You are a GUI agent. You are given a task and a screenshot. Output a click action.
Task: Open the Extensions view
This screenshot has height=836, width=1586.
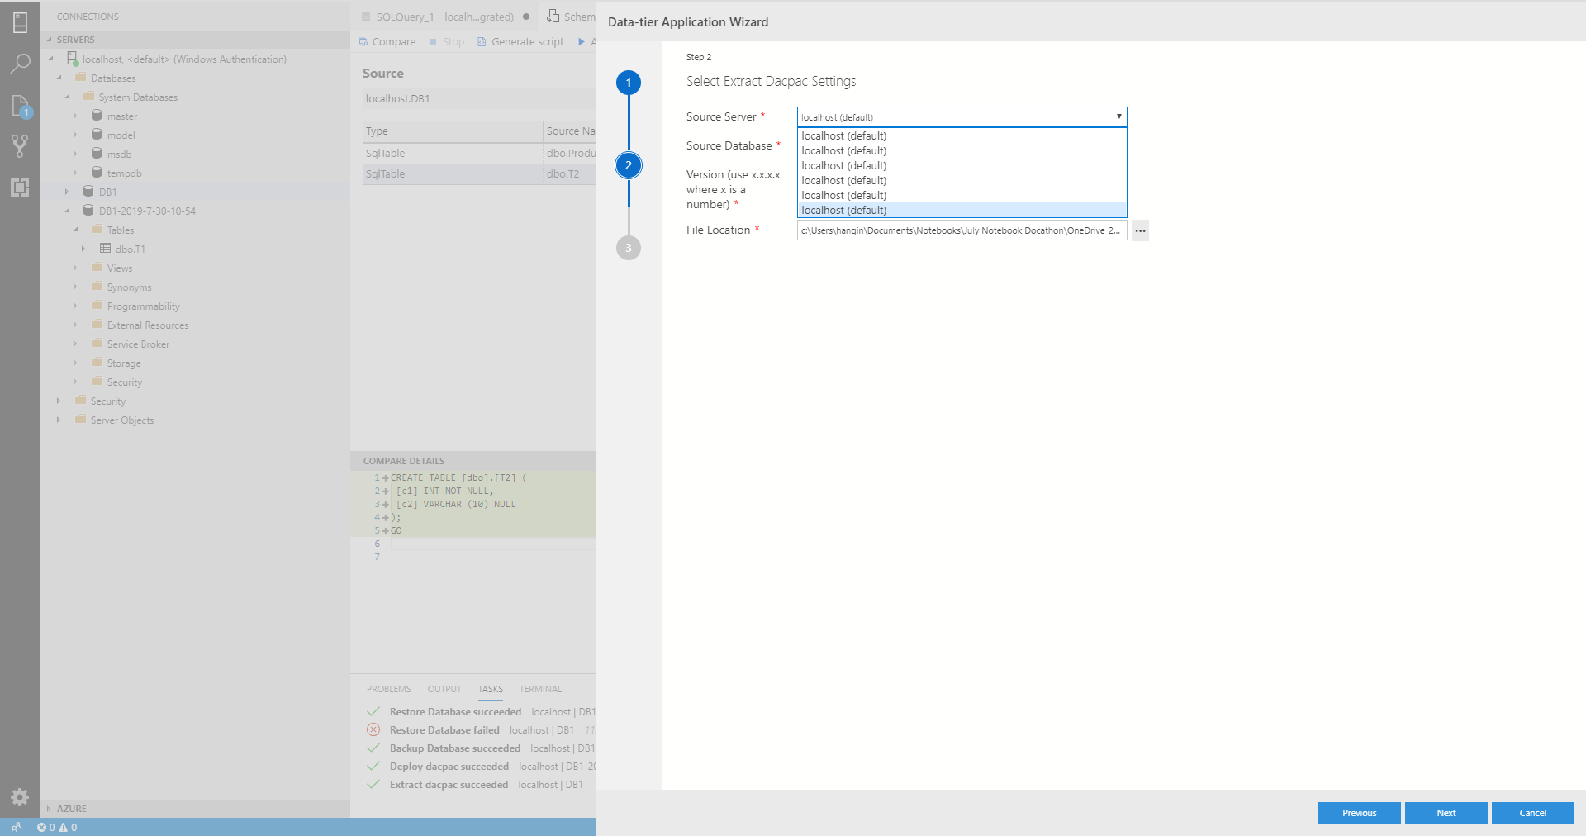[20, 188]
